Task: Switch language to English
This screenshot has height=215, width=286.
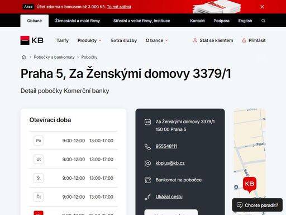Action: (245, 21)
